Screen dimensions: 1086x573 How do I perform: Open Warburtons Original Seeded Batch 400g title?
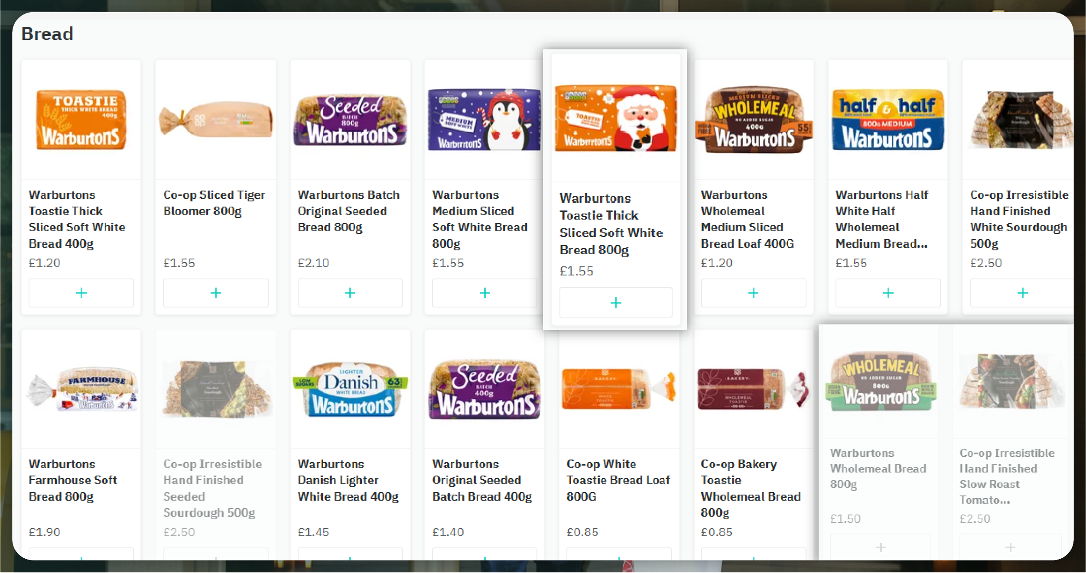(481, 480)
